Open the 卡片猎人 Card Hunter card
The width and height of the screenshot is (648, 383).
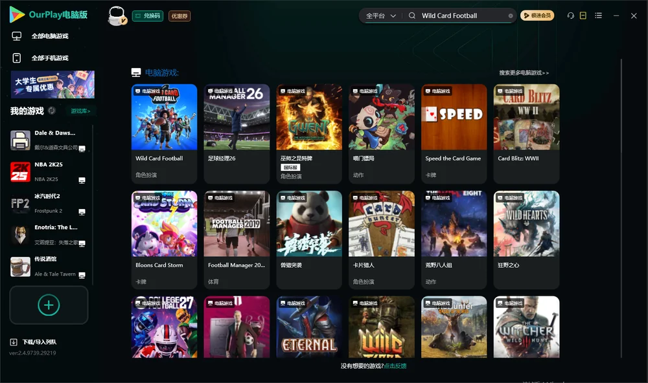pos(382,240)
